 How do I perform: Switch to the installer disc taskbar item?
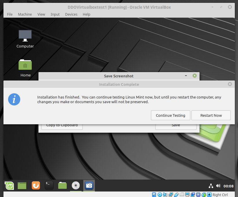76,186
